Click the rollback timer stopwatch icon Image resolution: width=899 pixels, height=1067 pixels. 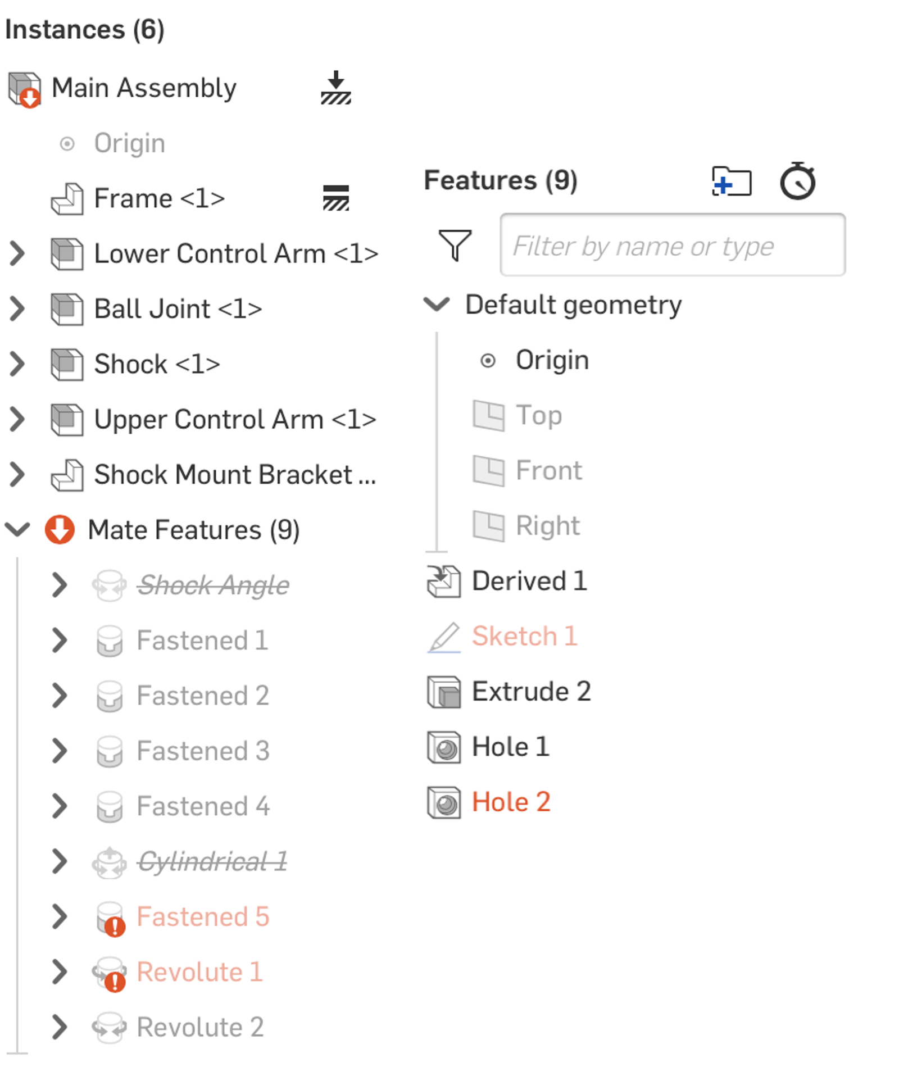(797, 181)
